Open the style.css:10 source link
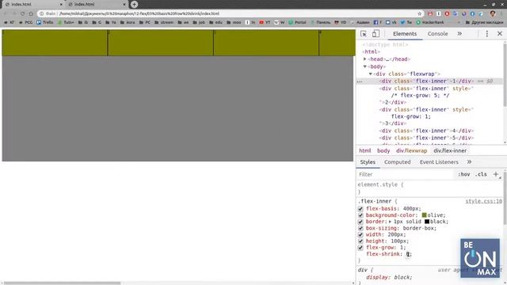 484,201
